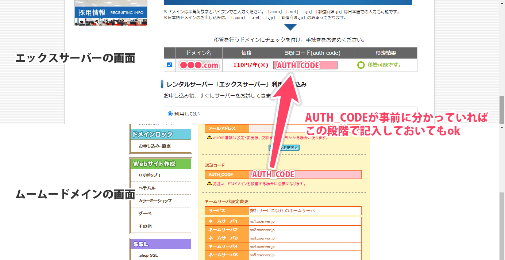Click the Muumuu page scrollbar up arrow
This screenshot has width=505, height=260.
point(502,127)
